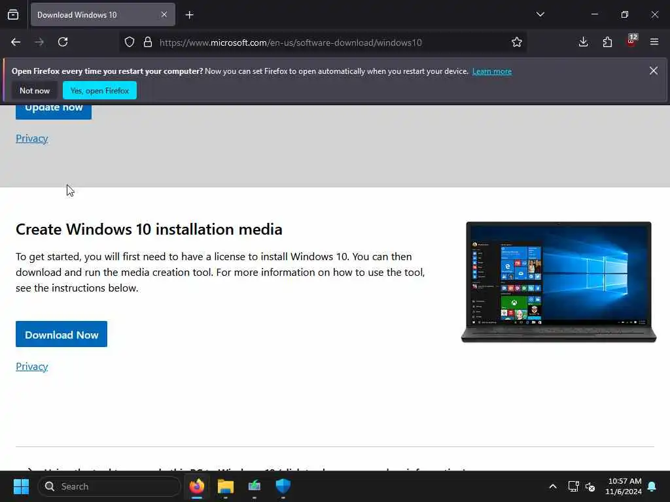Click the Windows 10 laptop image

click(x=559, y=282)
